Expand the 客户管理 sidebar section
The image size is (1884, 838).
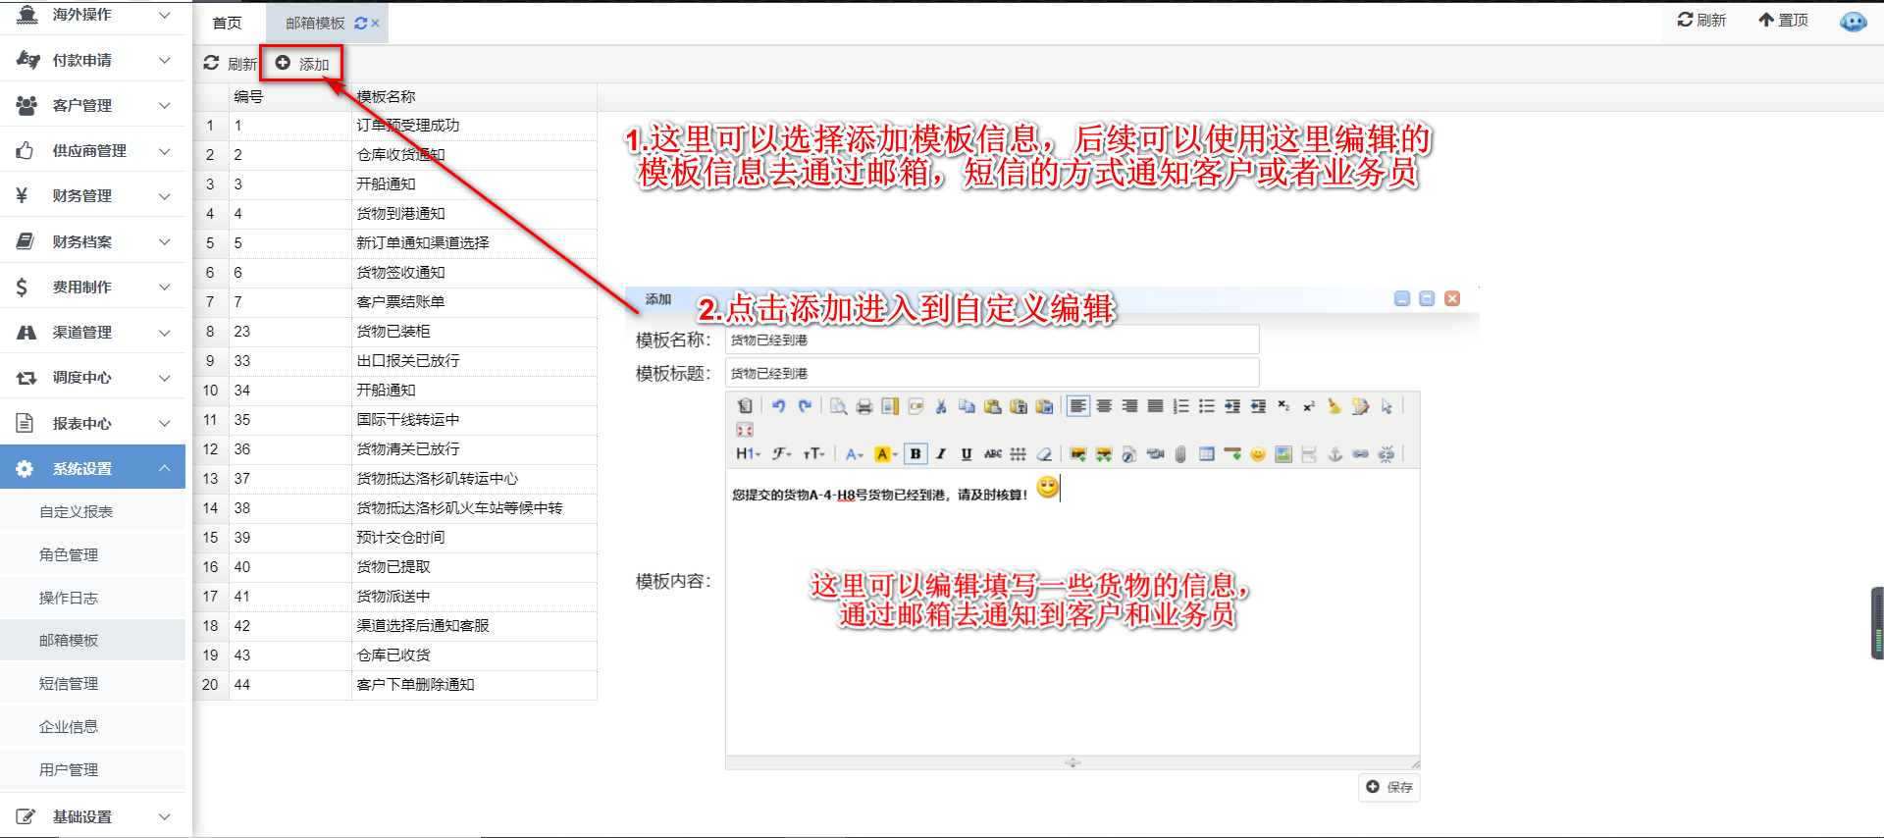point(93,105)
